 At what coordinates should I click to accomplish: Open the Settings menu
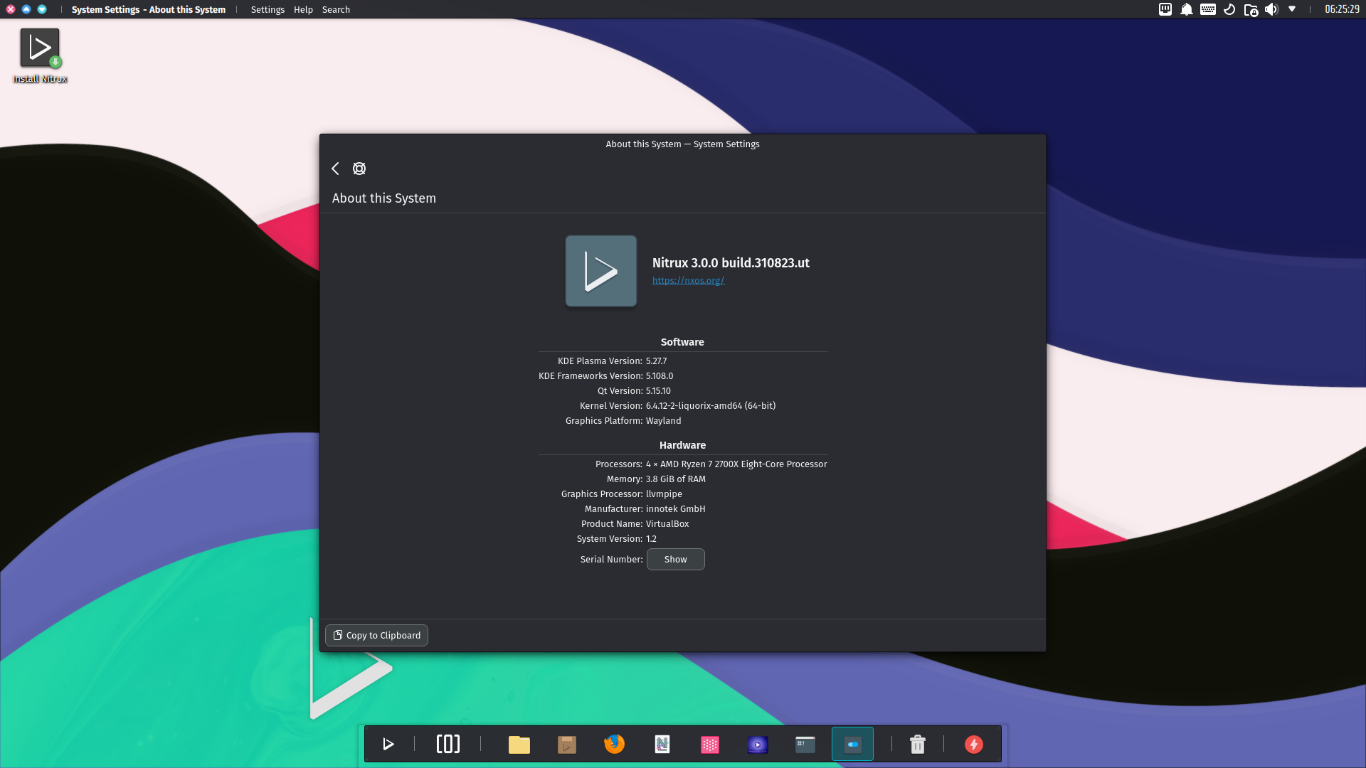pos(268,9)
